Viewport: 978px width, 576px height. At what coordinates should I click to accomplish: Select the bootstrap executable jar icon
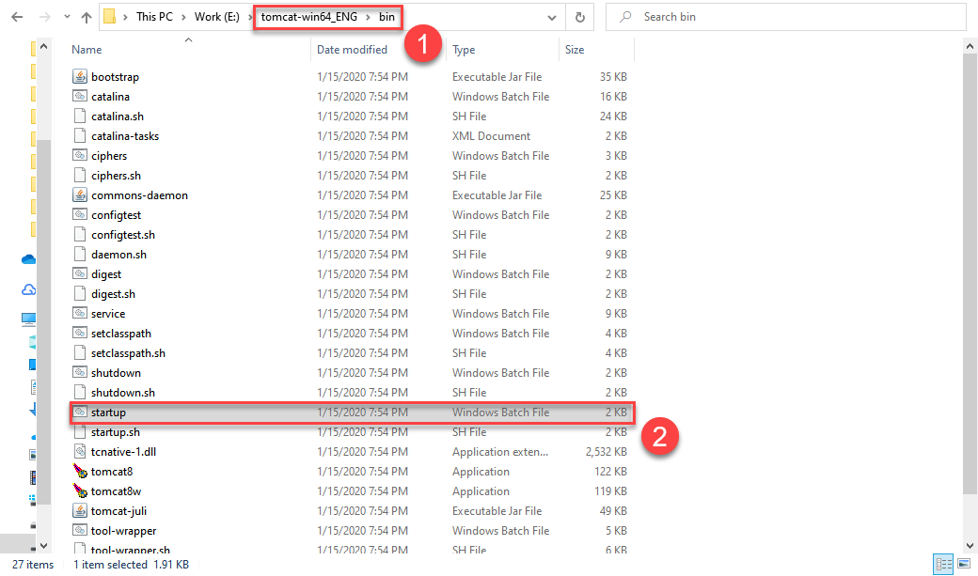(79, 76)
